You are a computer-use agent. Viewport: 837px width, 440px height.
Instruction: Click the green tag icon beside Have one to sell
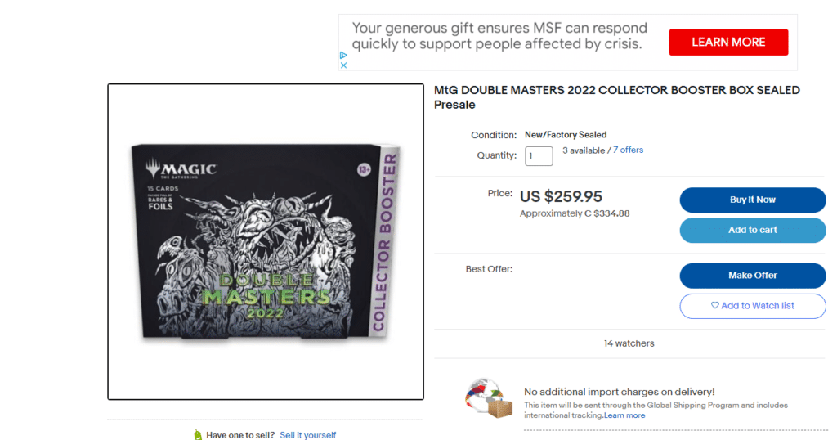(x=198, y=434)
